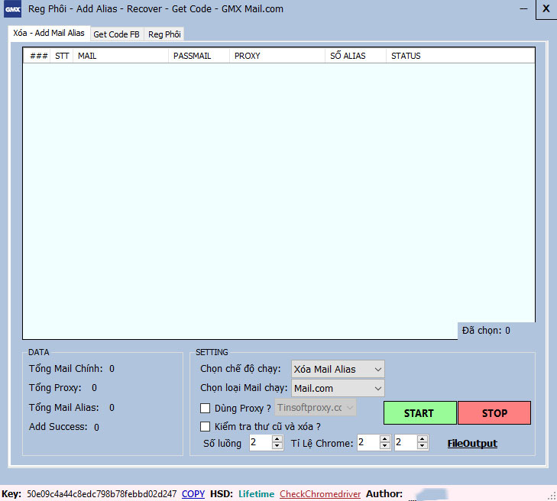This screenshot has height=501, width=557.
Task: Decrease the first Tỉ Lệ Chrome value
Action: (x=385, y=446)
